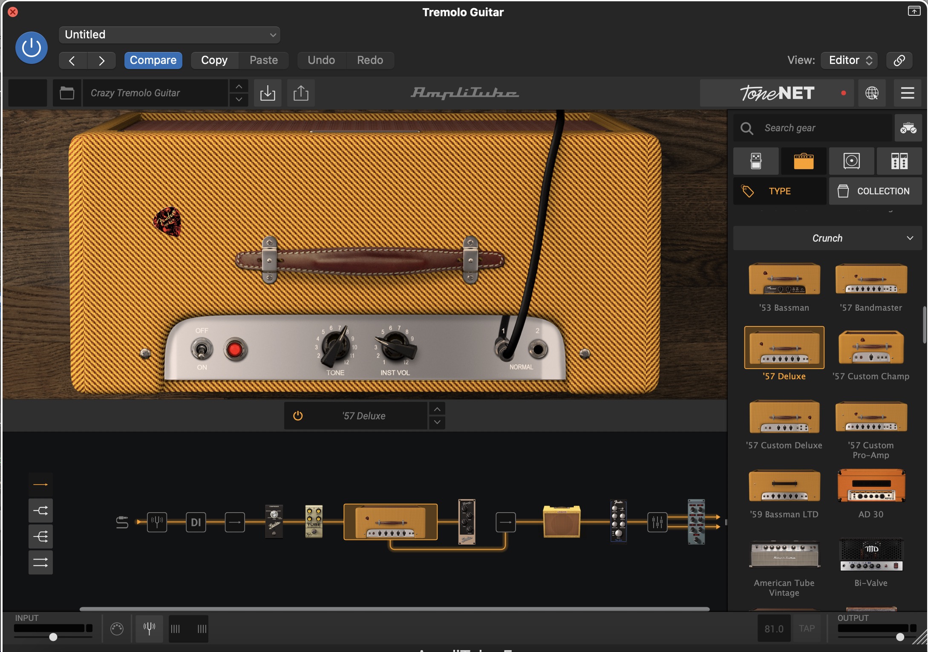The image size is (928, 652).
Task: Select the cabinet block in chain
Action: point(562,522)
